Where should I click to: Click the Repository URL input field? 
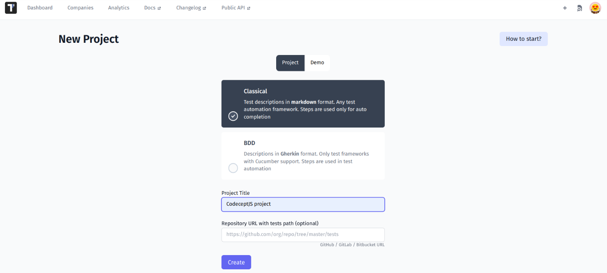[x=303, y=235]
